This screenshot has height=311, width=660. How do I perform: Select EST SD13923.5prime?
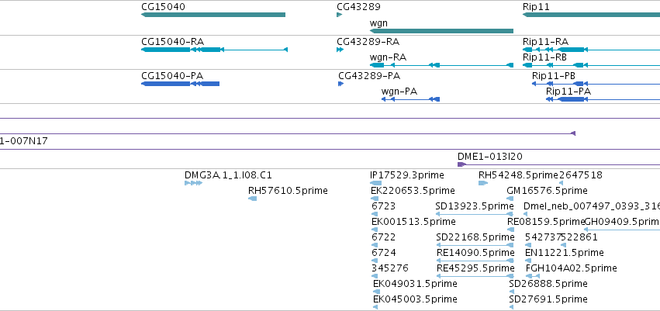click(475, 214)
